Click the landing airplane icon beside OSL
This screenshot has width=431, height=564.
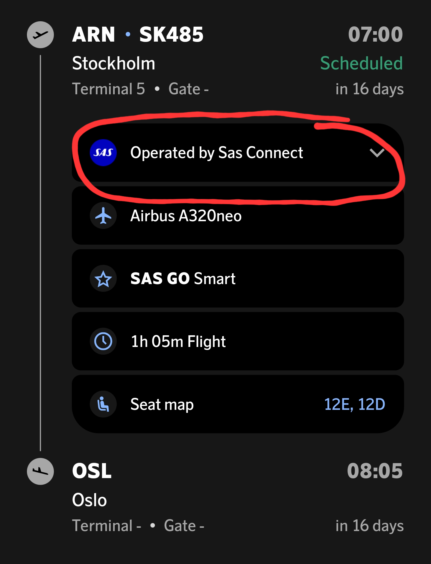pos(40,471)
